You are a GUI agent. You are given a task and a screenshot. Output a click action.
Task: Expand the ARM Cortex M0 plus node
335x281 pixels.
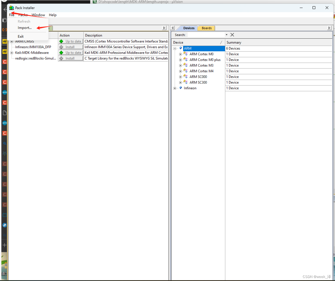point(181,60)
